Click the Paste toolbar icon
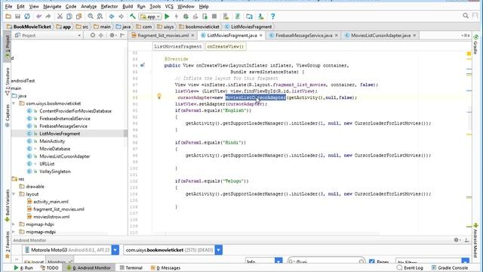Viewport: 483px width, 272px height. 78,17
